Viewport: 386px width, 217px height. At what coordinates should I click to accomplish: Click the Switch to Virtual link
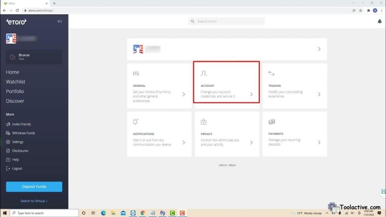tap(34, 201)
